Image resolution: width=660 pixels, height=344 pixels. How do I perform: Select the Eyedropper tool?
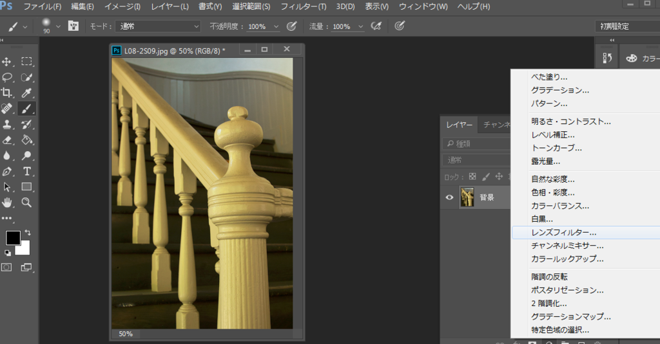[x=26, y=93]
